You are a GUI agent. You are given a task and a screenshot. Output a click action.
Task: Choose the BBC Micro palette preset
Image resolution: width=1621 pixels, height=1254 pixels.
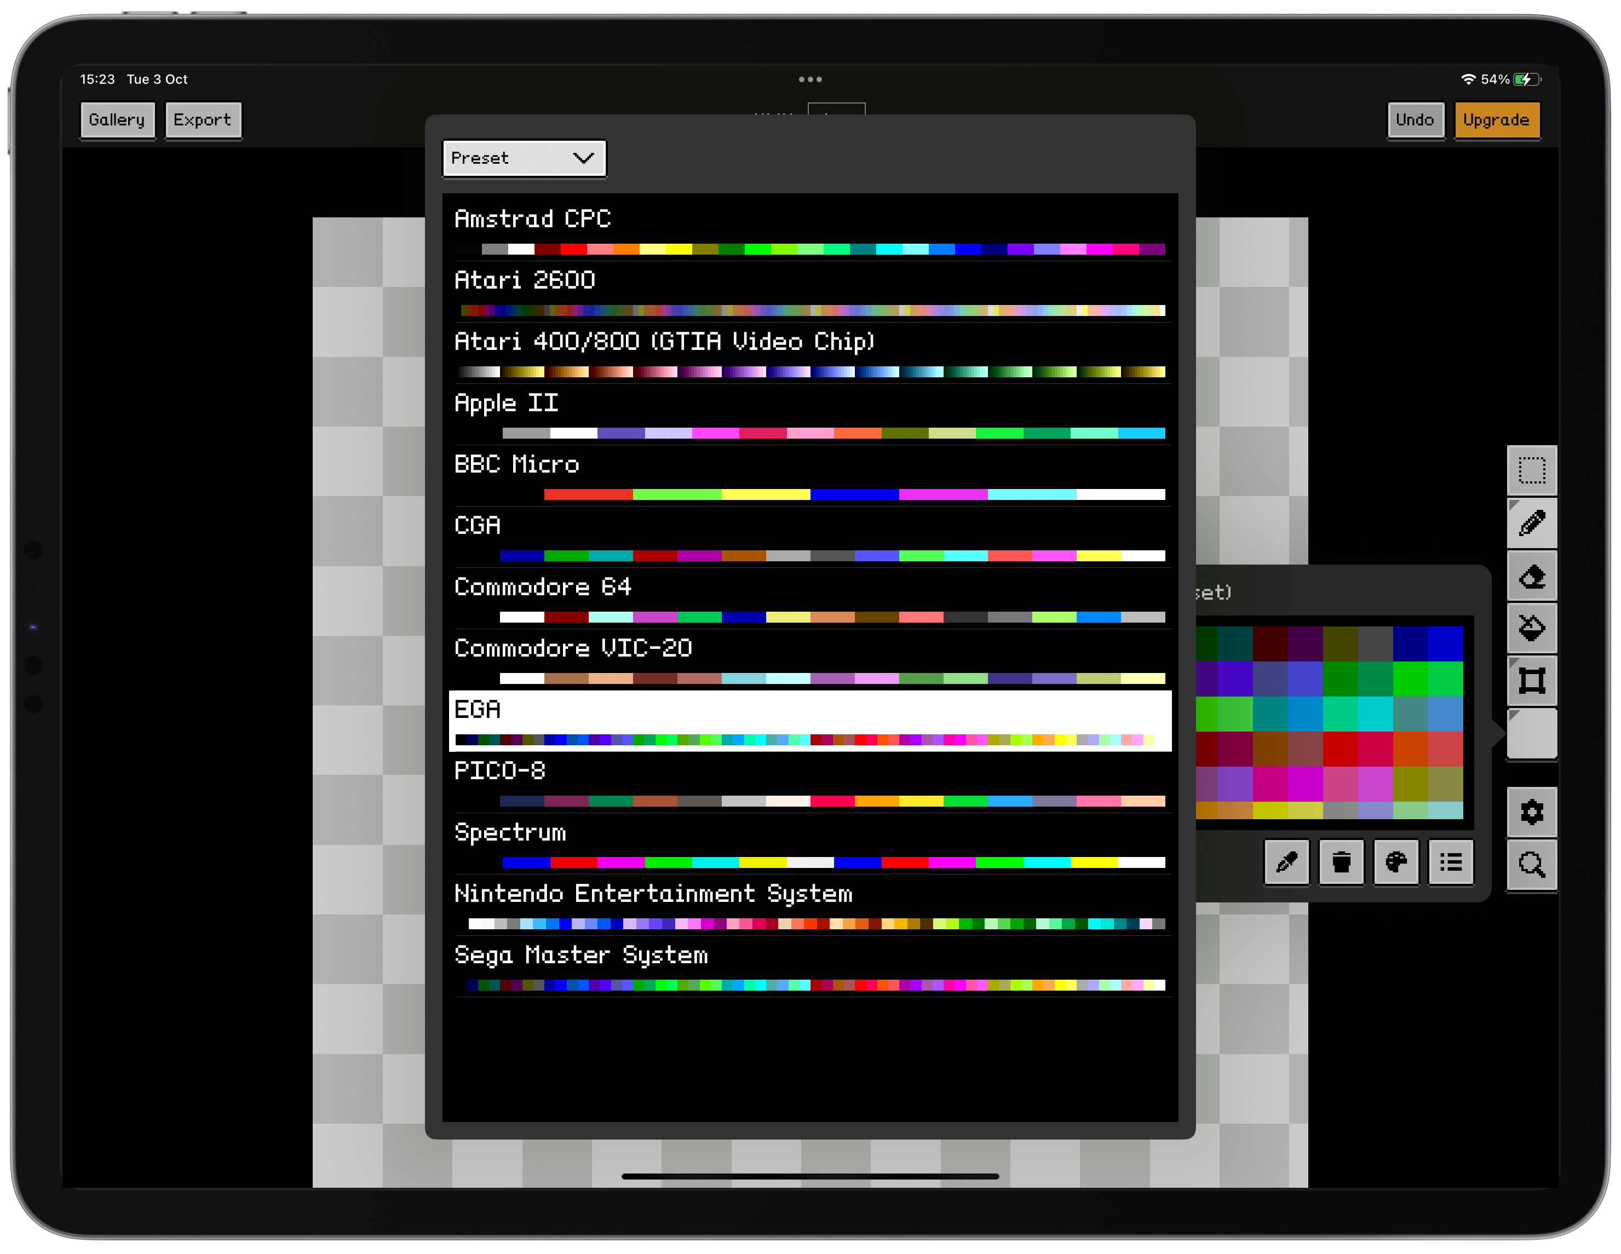(810, 476)
